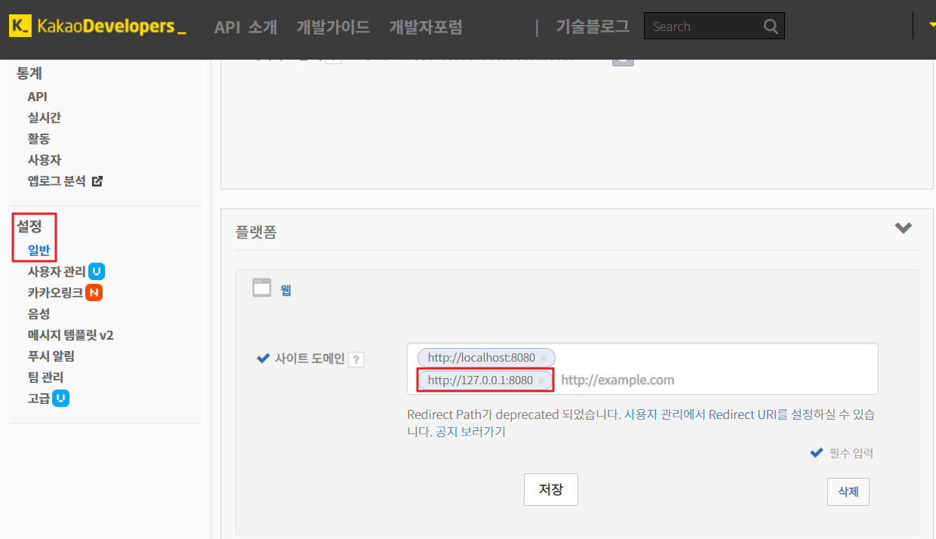Select 일반 under 설정
This screenshot has height=539, width=936.
[38, 250]
